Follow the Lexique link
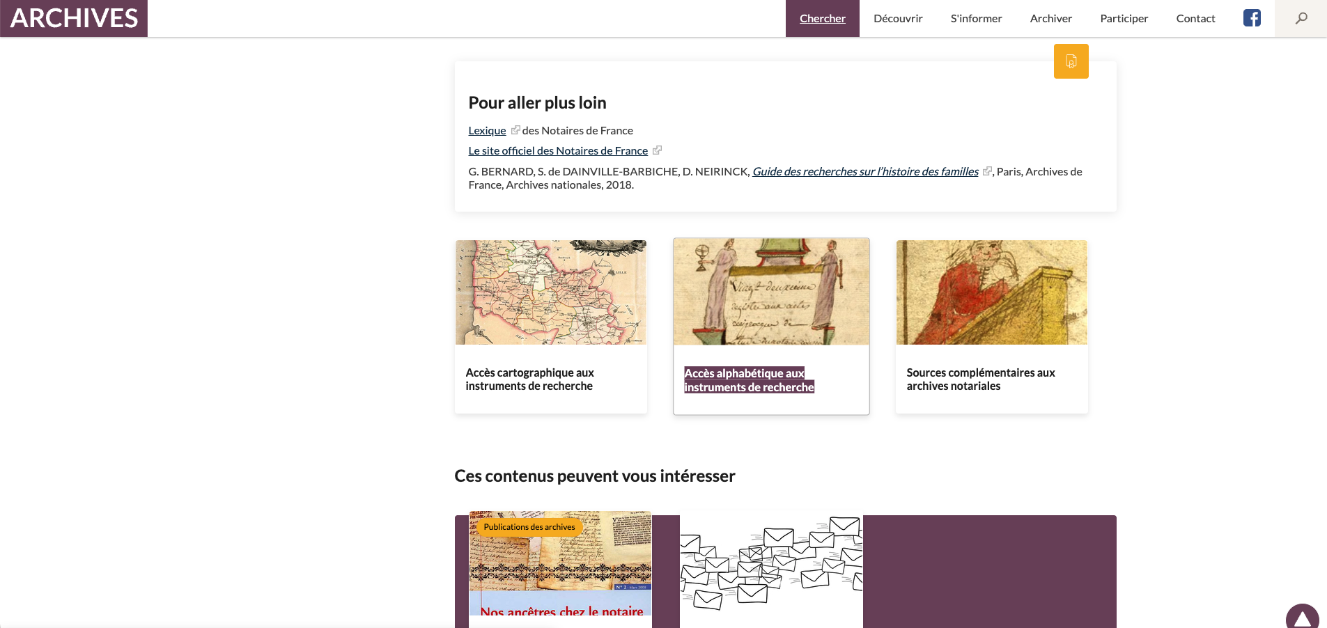The width and height of the screenshot is (1327, 628). tap(487, 130)
